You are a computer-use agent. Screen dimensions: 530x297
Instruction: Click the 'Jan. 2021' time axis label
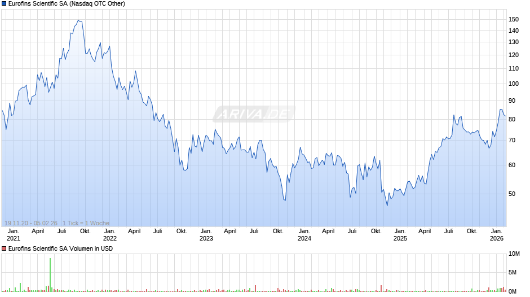(14, 235)
